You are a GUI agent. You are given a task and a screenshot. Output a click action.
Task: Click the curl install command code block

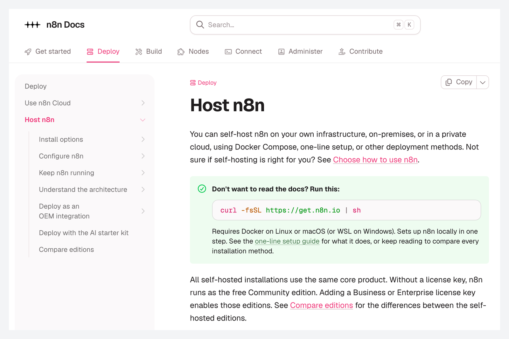pyautogui.click(x=346, y=210)
